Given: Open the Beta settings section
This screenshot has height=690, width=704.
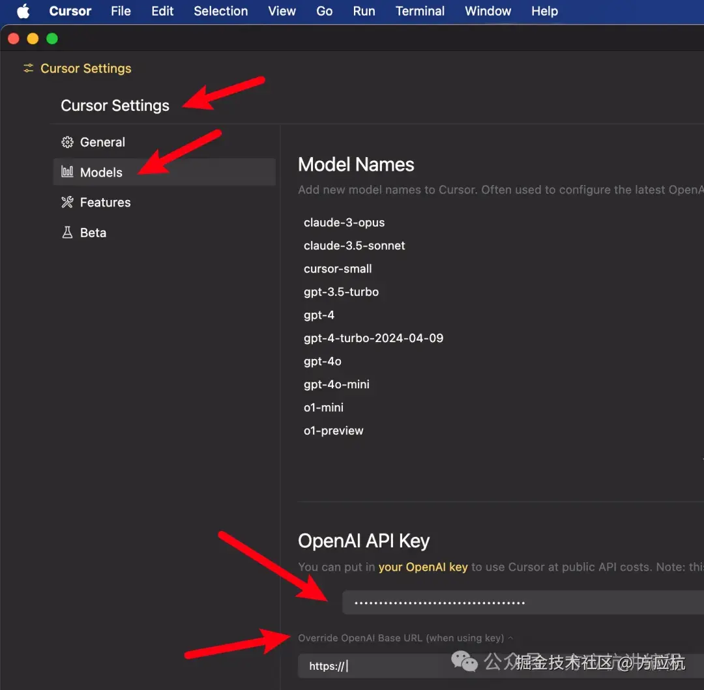Looking at the screenshot, I should [x=164, y=233].
